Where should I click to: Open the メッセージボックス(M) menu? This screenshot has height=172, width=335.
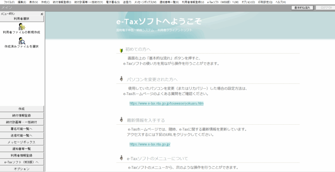pyautogui.click(x=145, y=2)
